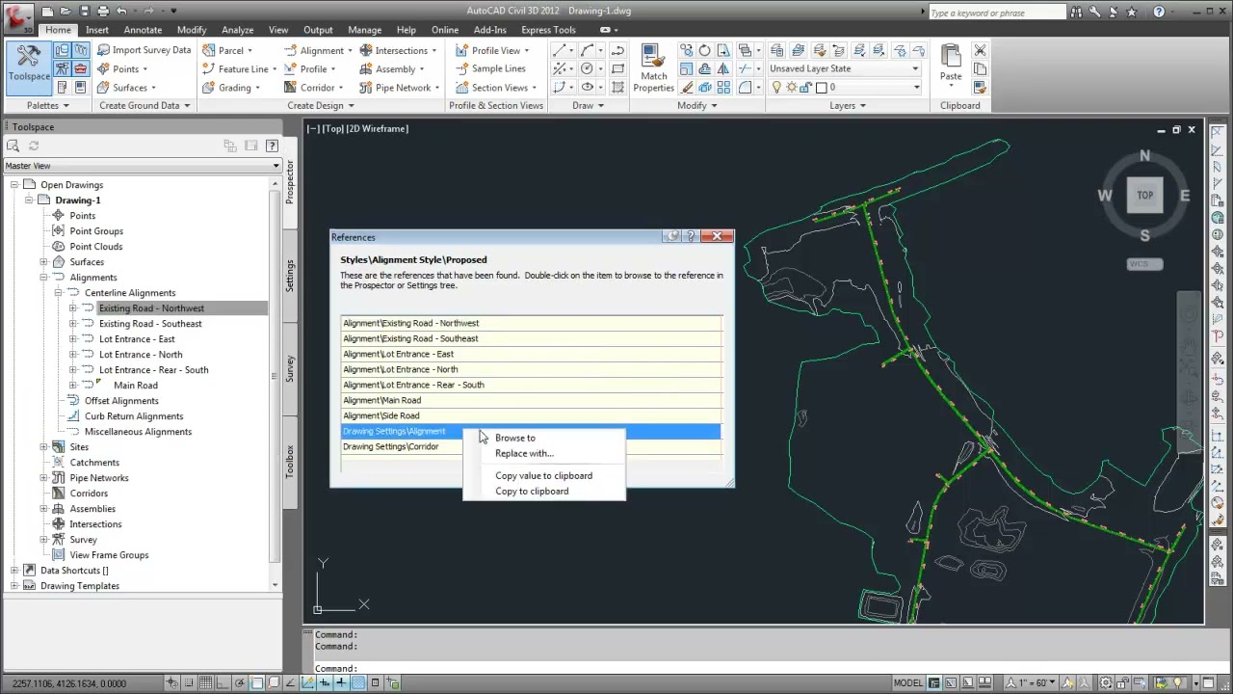Open the Master View dropdown
Image resolution: width=1233 pixels, height=694 pixels.
tap(142, 166)
